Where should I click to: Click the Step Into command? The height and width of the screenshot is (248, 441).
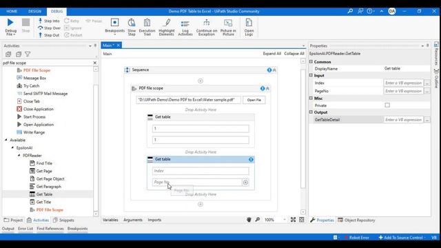pyautogui.click(x=49, y=21)
